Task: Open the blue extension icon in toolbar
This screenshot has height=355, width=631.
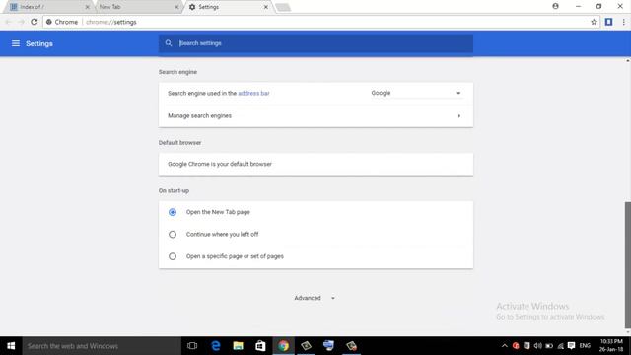Action: (608, 22)
